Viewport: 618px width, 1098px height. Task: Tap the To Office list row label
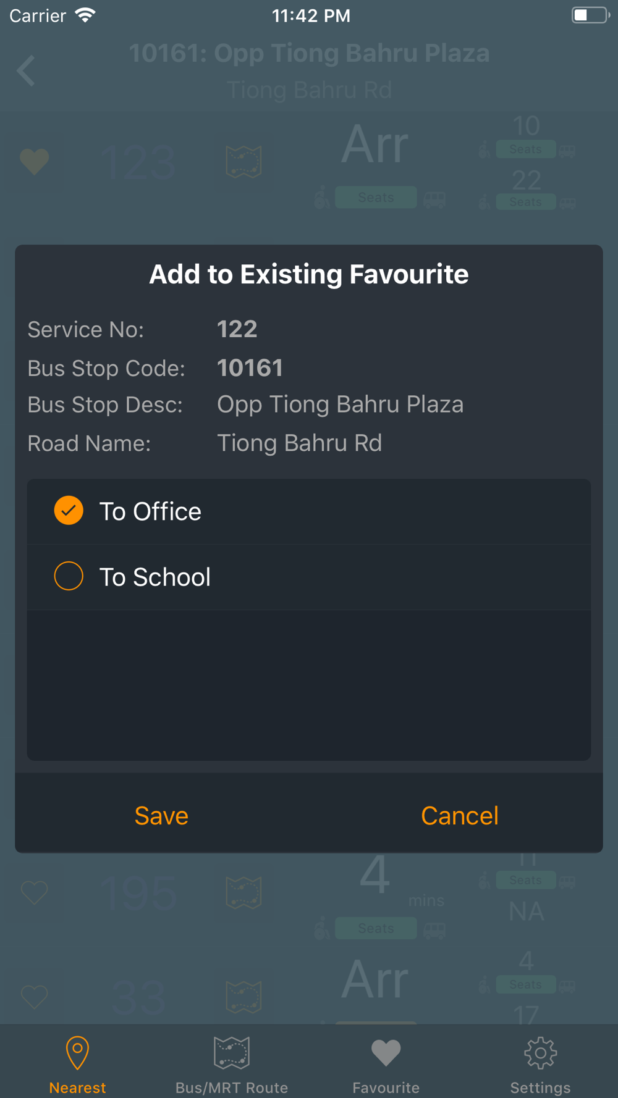coord(150,511)
